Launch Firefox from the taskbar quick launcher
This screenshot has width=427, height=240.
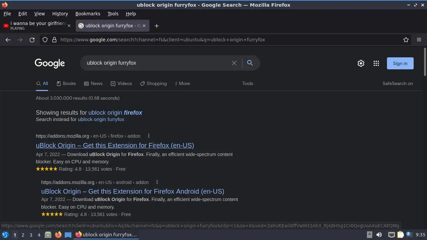coord(58,235)
